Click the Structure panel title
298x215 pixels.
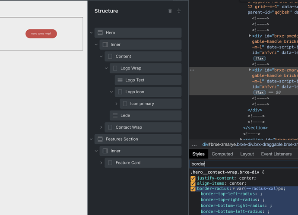pyautogui.click(x=106, y=11)
